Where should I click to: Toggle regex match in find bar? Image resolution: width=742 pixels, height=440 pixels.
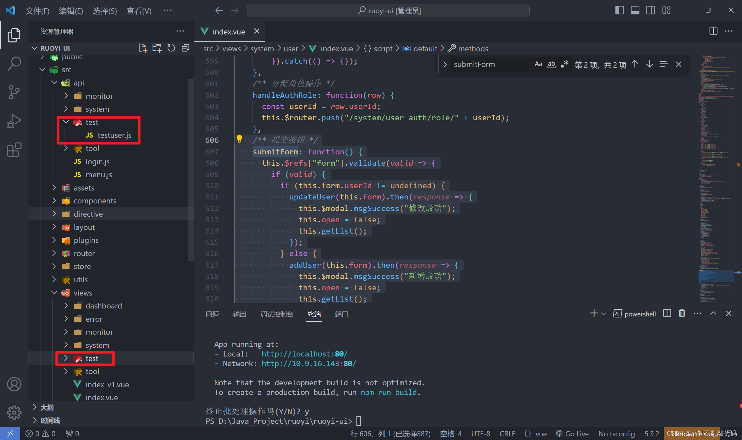(565, 64)
